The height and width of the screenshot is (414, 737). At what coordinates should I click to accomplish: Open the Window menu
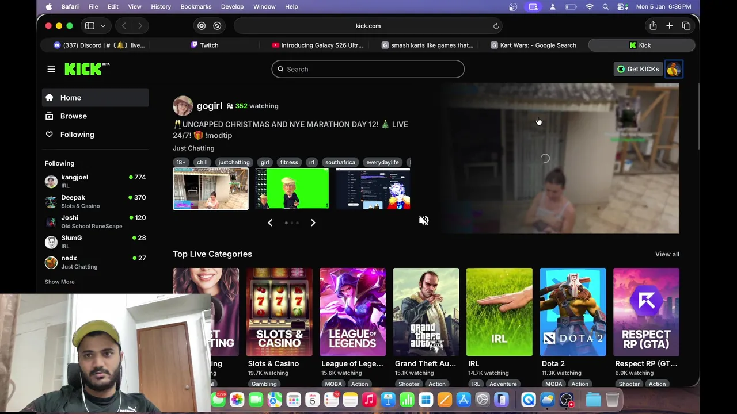coord(265,7)
